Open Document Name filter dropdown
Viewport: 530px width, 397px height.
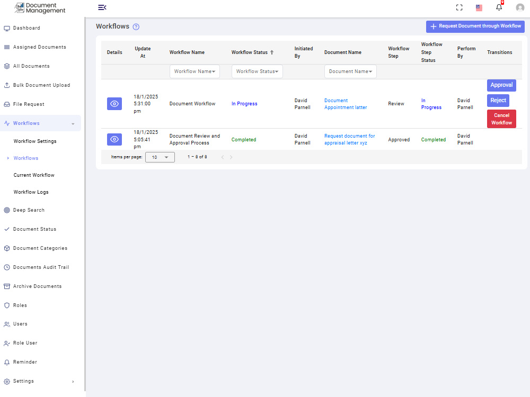350,71
